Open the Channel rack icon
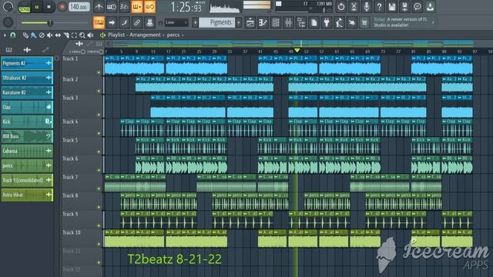This screenshot has width=493, height=277. pyautogui.click(x=276, y=22)
